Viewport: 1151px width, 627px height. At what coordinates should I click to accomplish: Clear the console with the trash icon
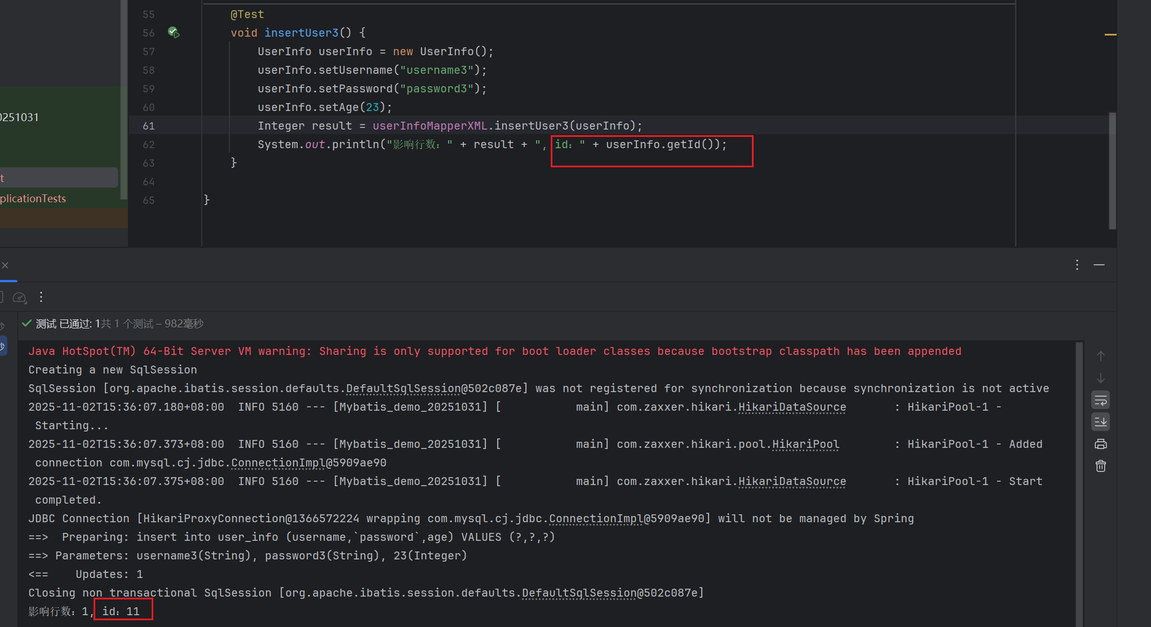pos(1101,466)
